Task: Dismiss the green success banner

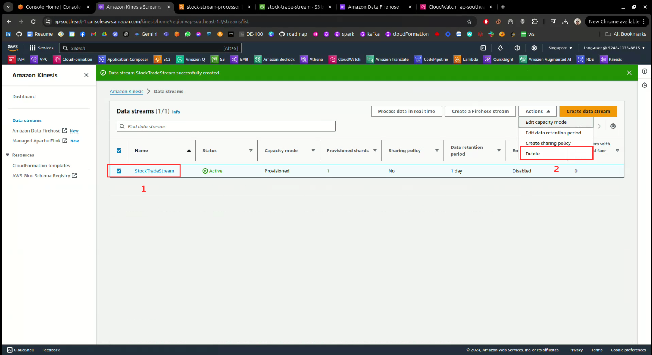Action: coord(629,73)
